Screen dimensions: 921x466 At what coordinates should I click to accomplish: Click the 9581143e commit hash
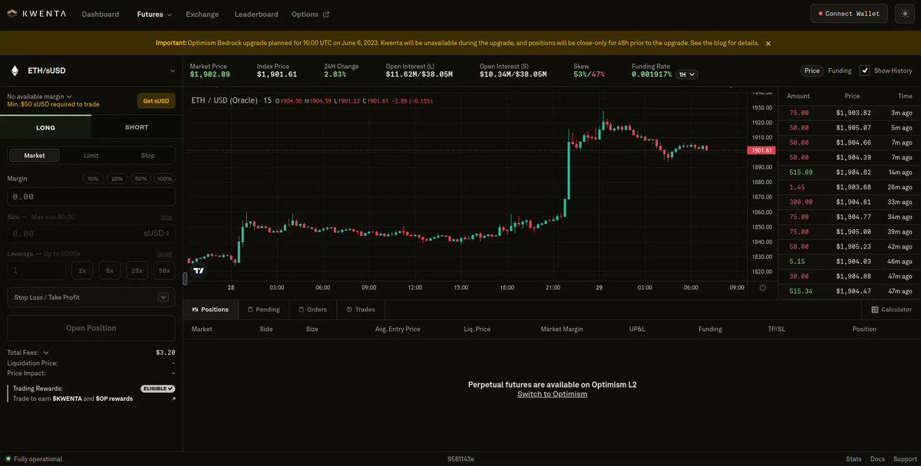tap(460, 459)
